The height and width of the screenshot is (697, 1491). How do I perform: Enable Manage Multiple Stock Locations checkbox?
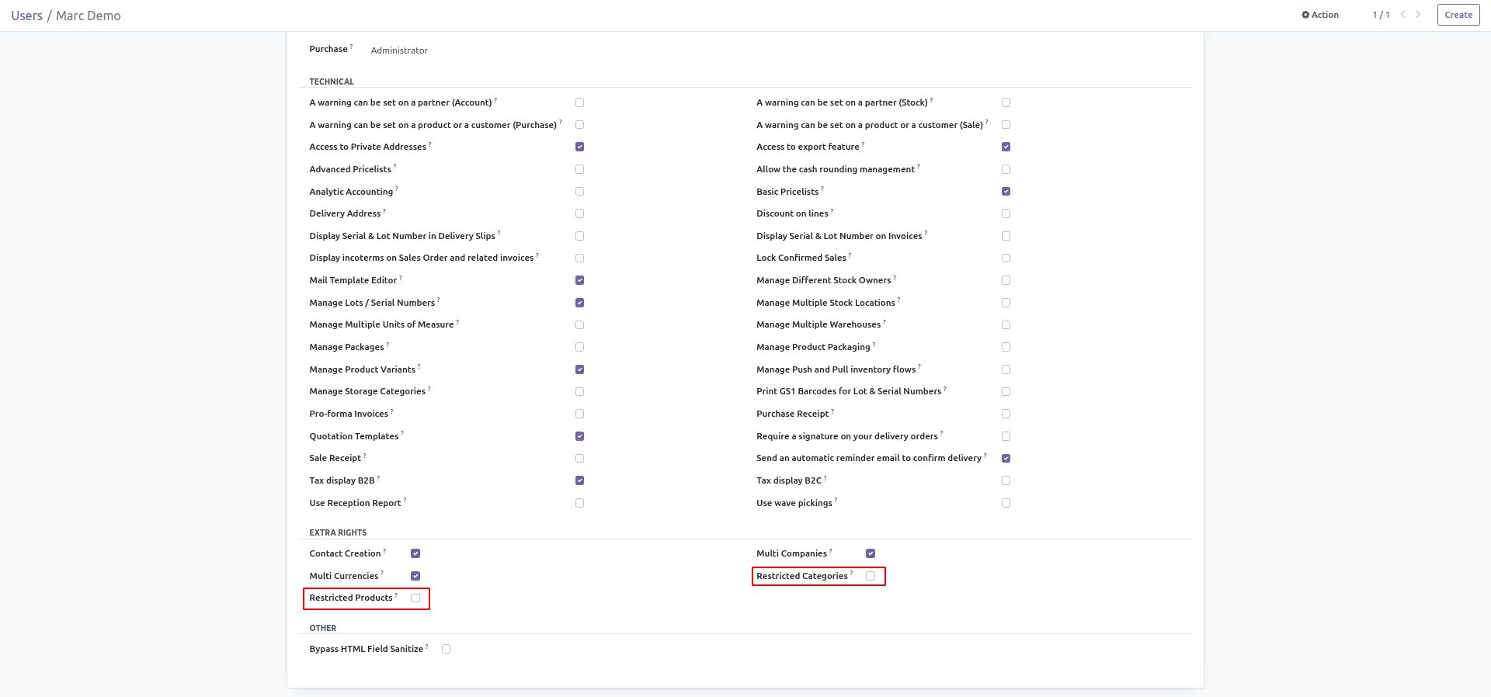(1006, 303)
